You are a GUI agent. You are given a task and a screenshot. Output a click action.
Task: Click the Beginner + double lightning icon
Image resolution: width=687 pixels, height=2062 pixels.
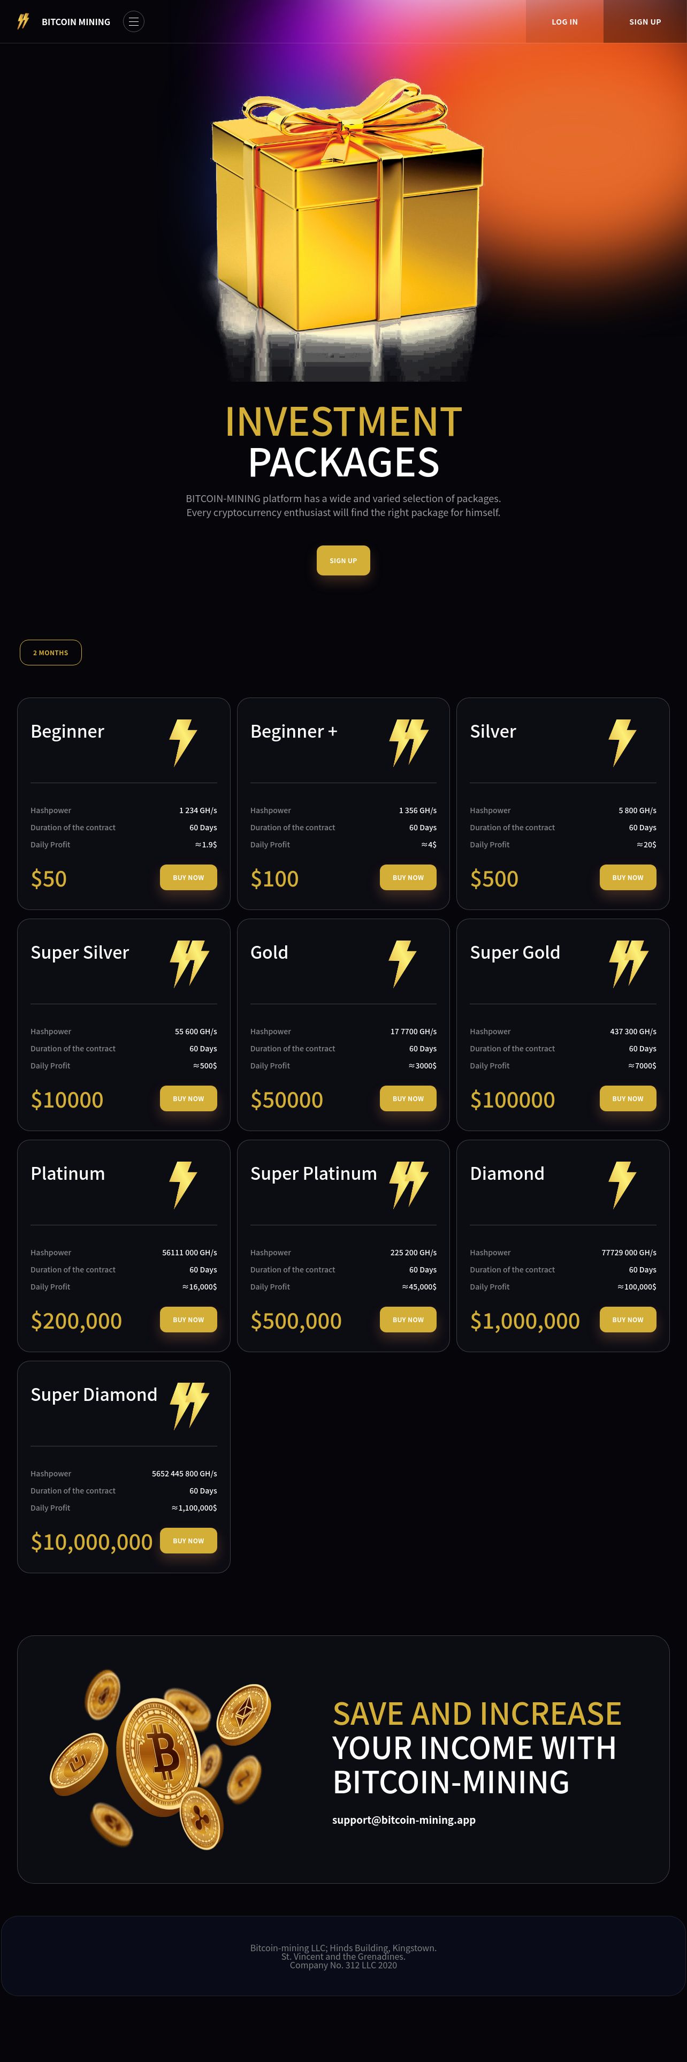(409, 742)
